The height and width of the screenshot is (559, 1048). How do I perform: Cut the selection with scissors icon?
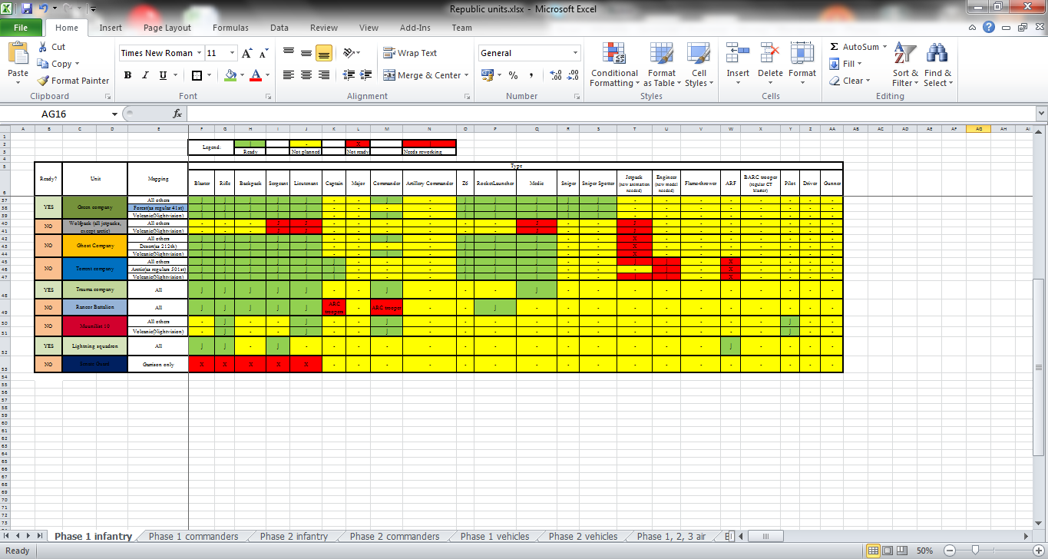click(41, 47)
